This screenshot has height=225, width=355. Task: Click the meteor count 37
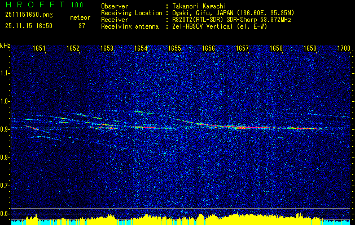(x=82, y=26)
